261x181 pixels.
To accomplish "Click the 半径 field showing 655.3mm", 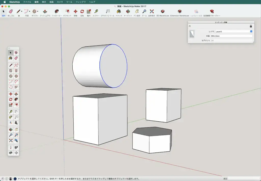I will 231,36.
